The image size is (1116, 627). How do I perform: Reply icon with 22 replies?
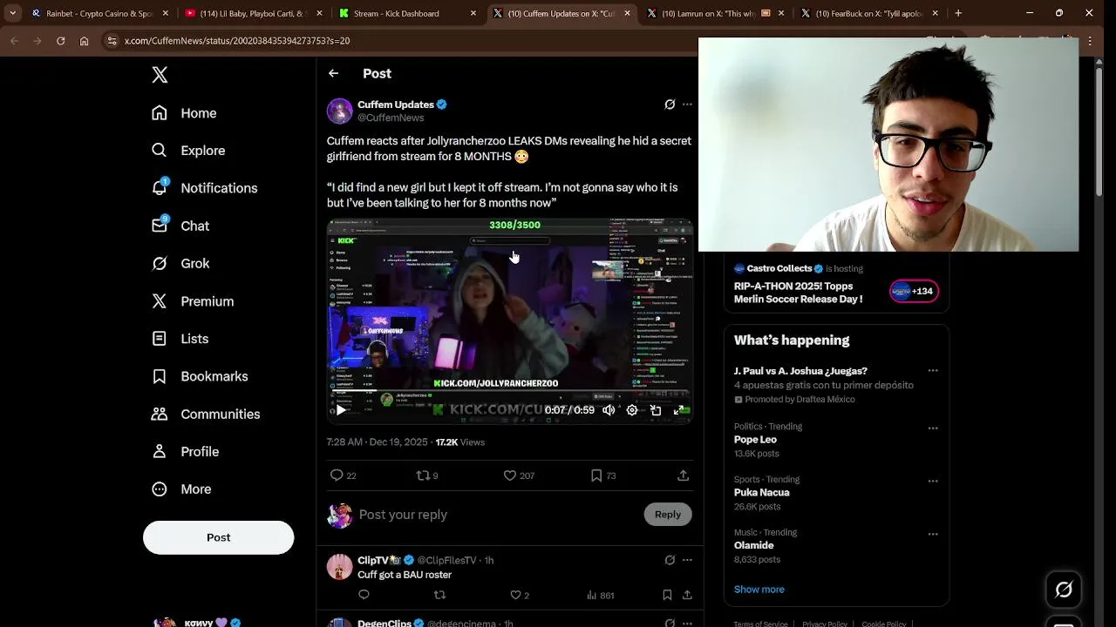pos(337,475)
